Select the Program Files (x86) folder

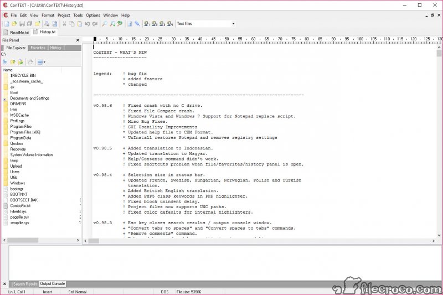coord(25,132)
